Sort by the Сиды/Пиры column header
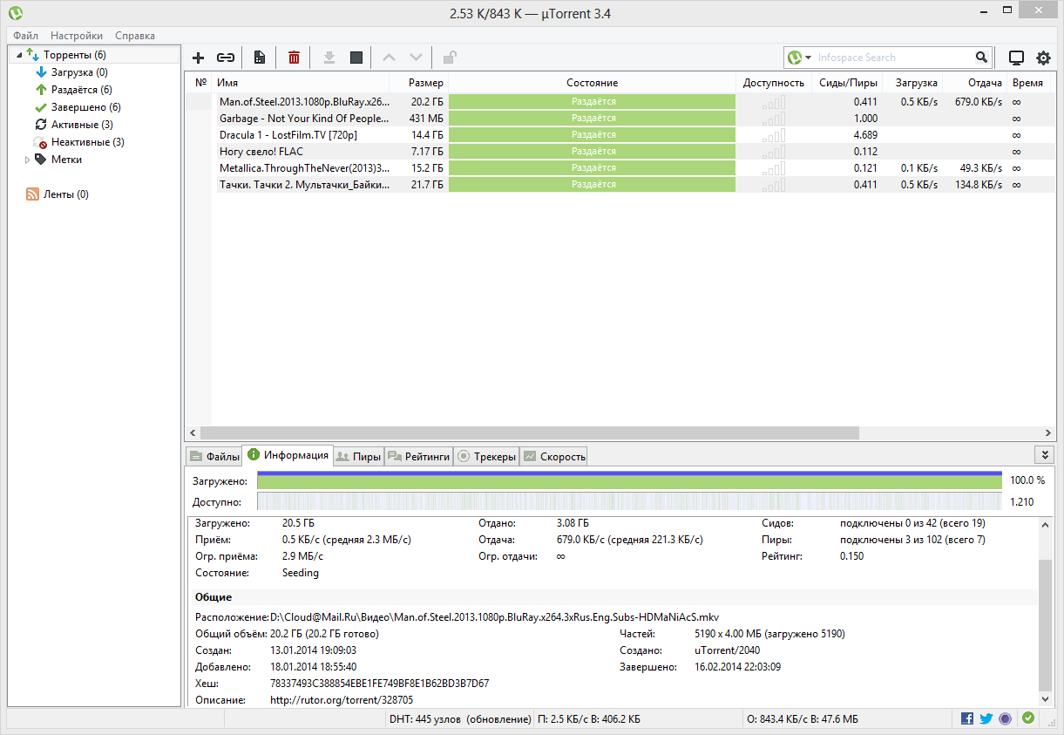Viewport: 1064px width, 735px height. tap(847, 83)
